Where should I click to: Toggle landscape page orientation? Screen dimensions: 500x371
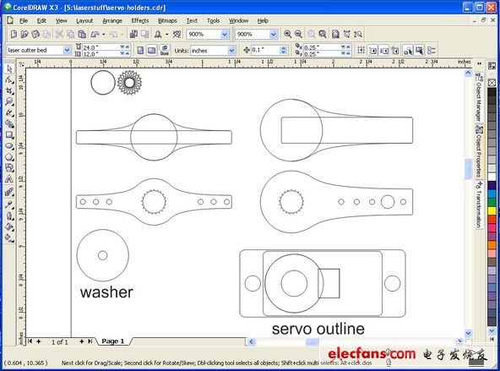(152, 51)
